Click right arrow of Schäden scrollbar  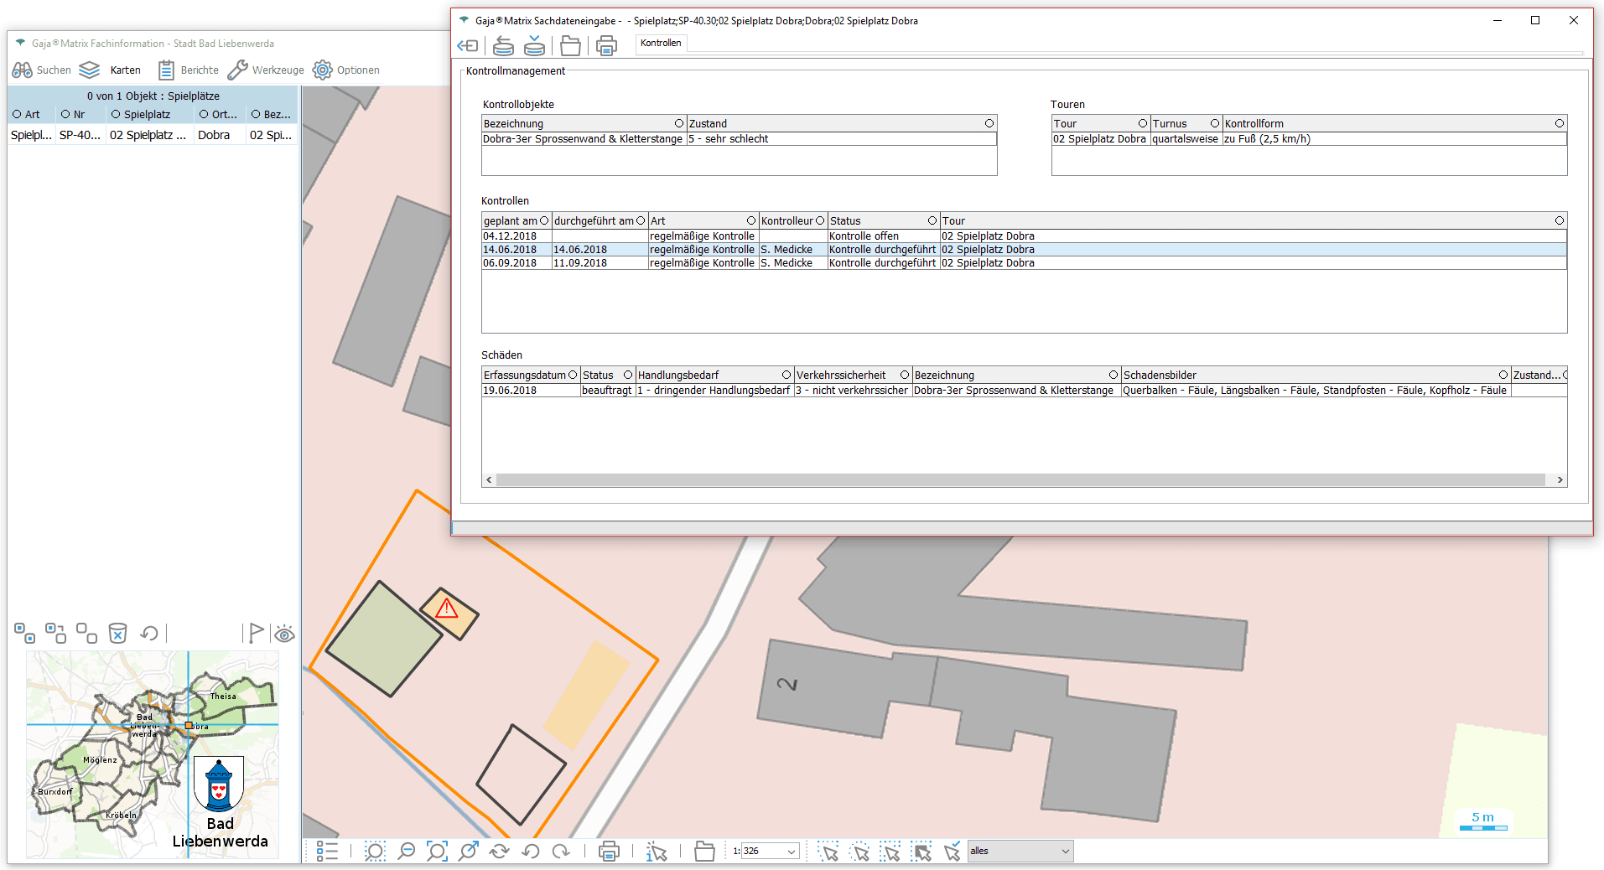[x=1560, y=480]
